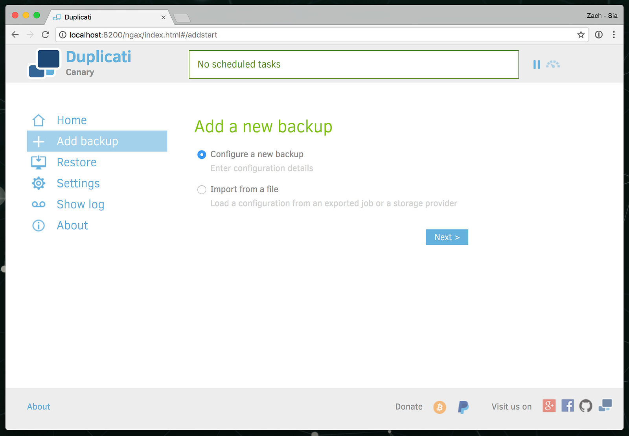Click the Restore monitor icon
Image resolution: width=629 pixels, height=436 pixels.
[39, 162]
